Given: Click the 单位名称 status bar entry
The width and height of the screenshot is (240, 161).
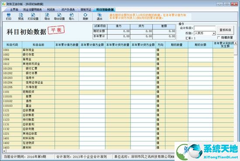Looking at the screenshot, I should click(144, 157).
